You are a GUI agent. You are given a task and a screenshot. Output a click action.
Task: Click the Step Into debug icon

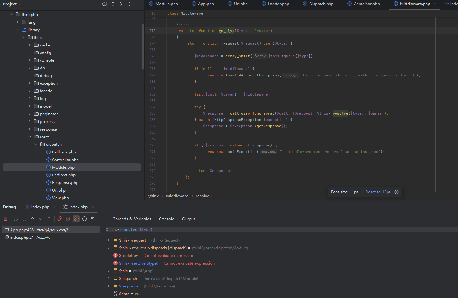(x=41, y=219)
